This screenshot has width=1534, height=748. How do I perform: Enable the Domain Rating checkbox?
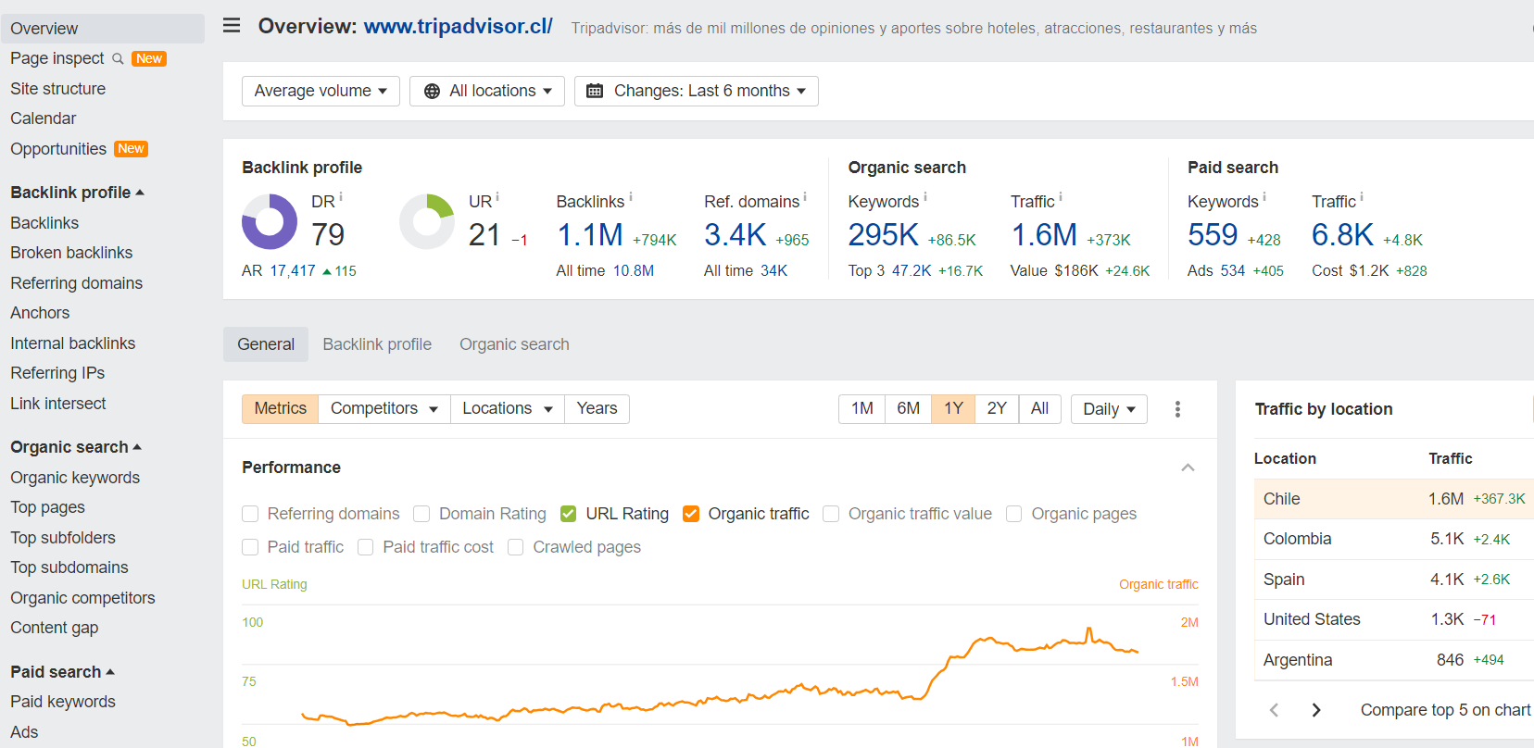tap(421, 514)
